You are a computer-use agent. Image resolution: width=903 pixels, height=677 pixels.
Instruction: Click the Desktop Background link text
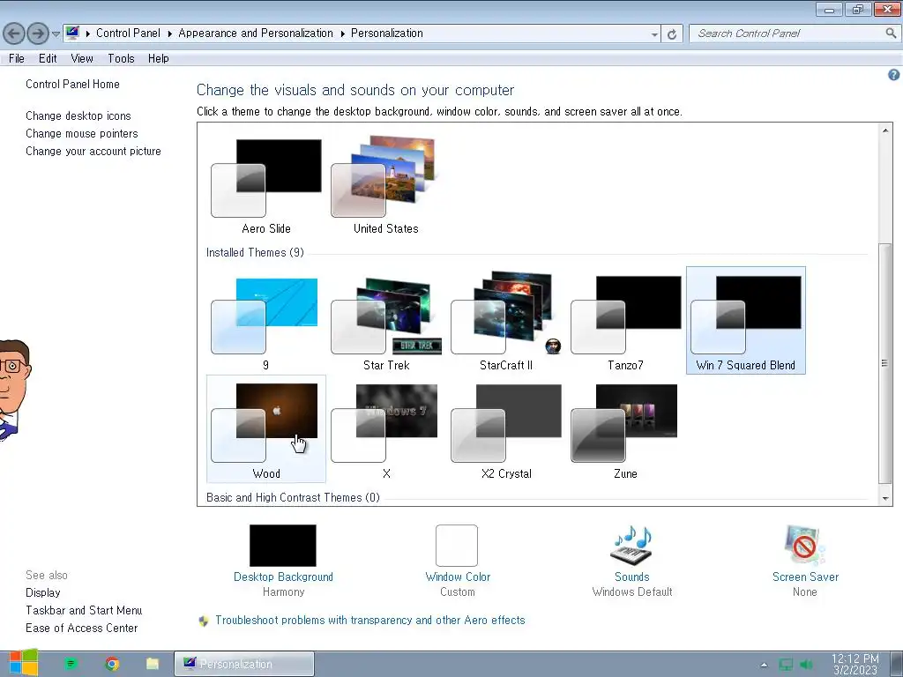pyautogui.click(x=283, y=577)
